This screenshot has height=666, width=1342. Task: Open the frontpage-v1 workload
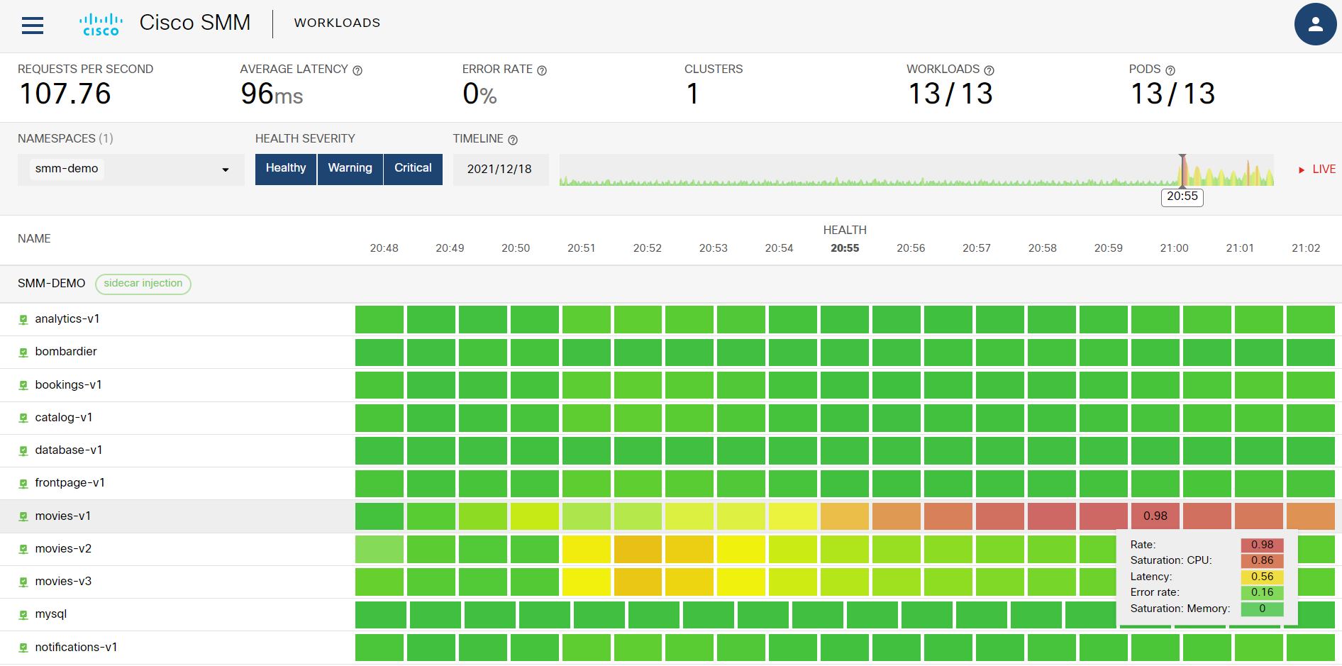(x=70, y=483)
